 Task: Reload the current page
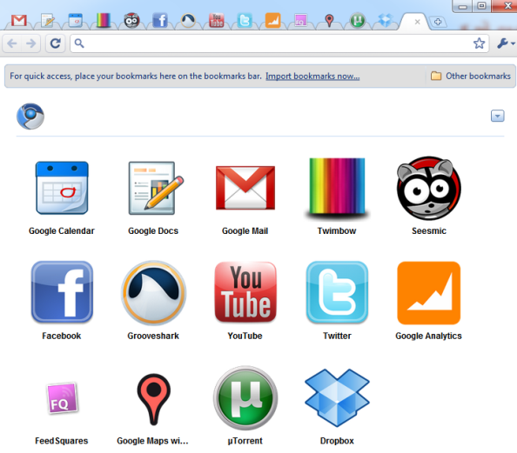(x=55, y=43)
